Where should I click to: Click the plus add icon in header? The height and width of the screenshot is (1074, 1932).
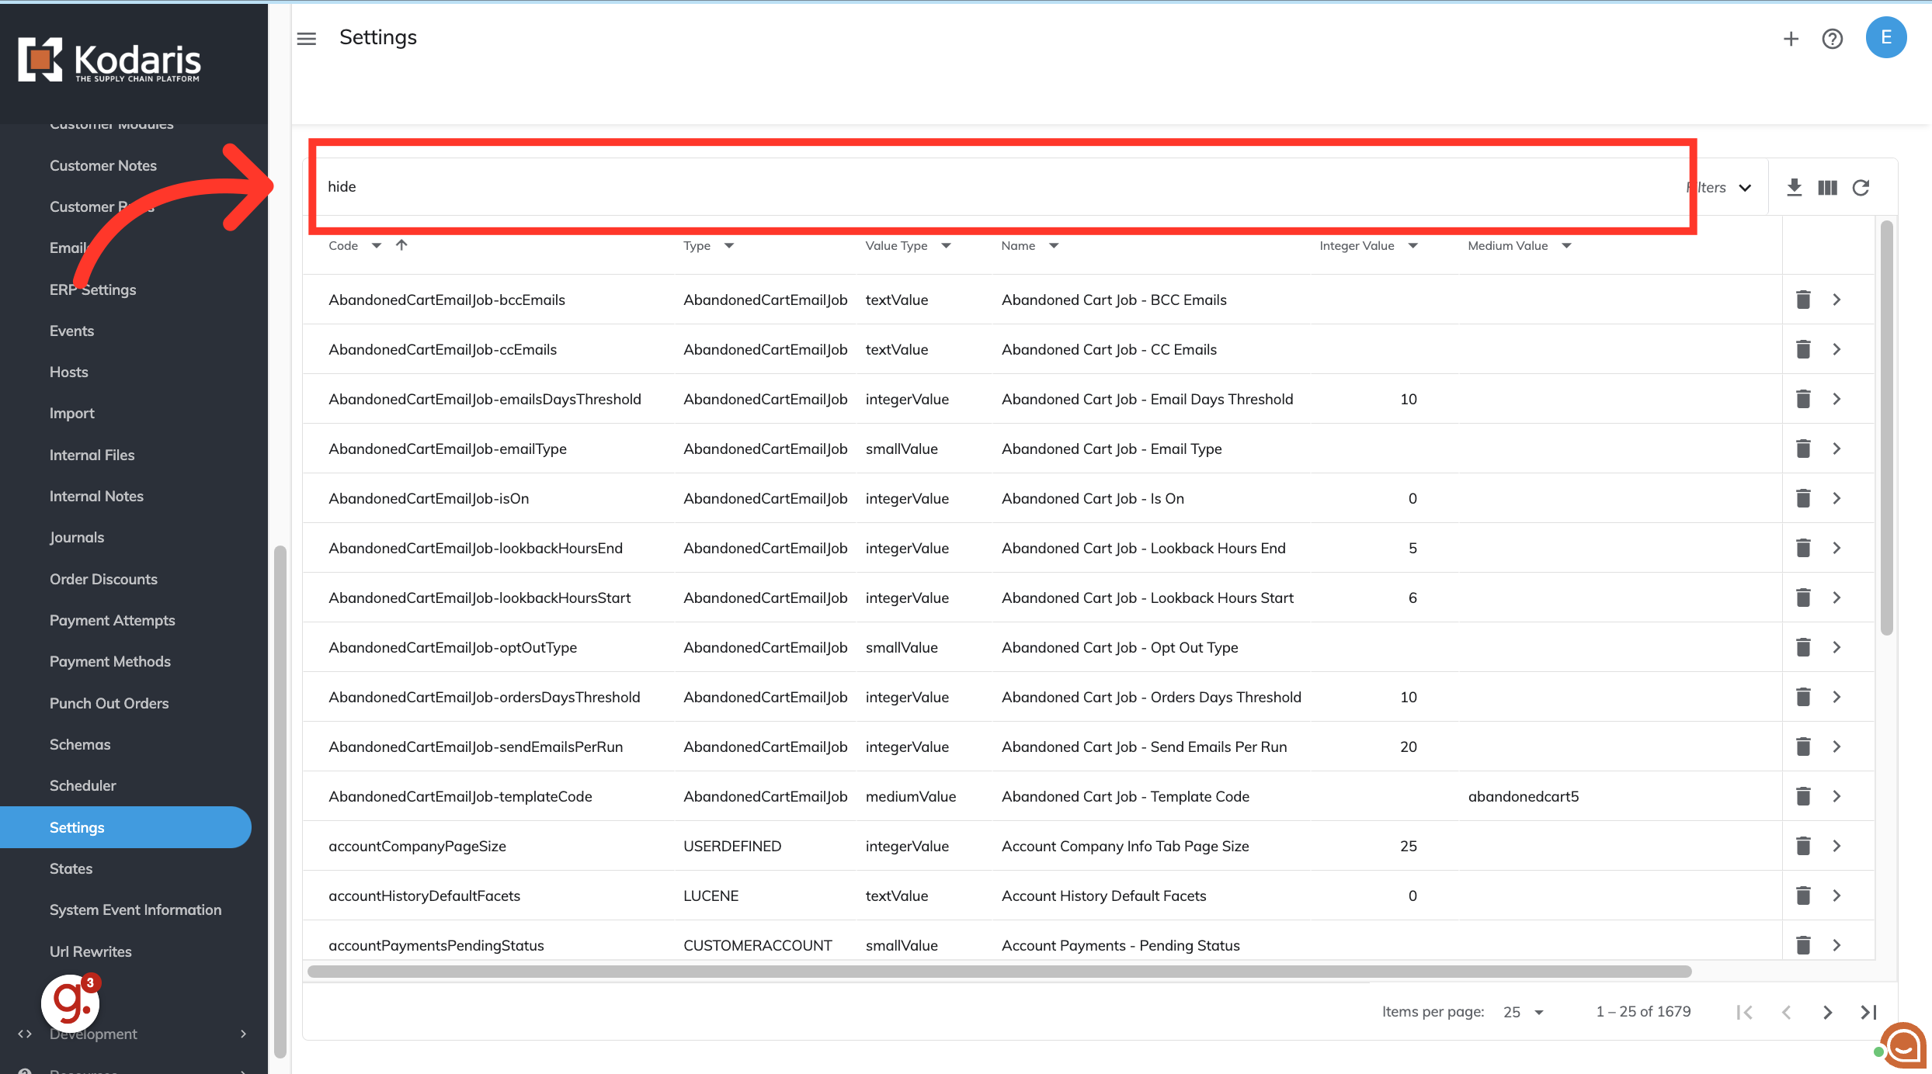(x=1791, y=39)
